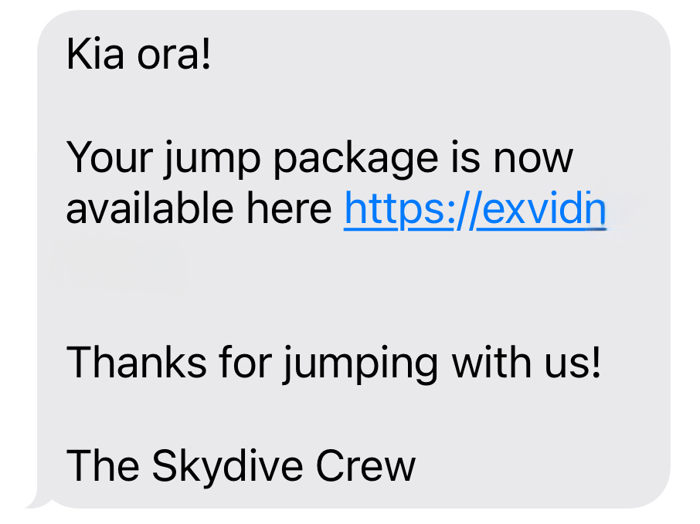Viewport: 700px width, 524px height.
Task: Open the https://exvidn link
Action: (475, 209)
